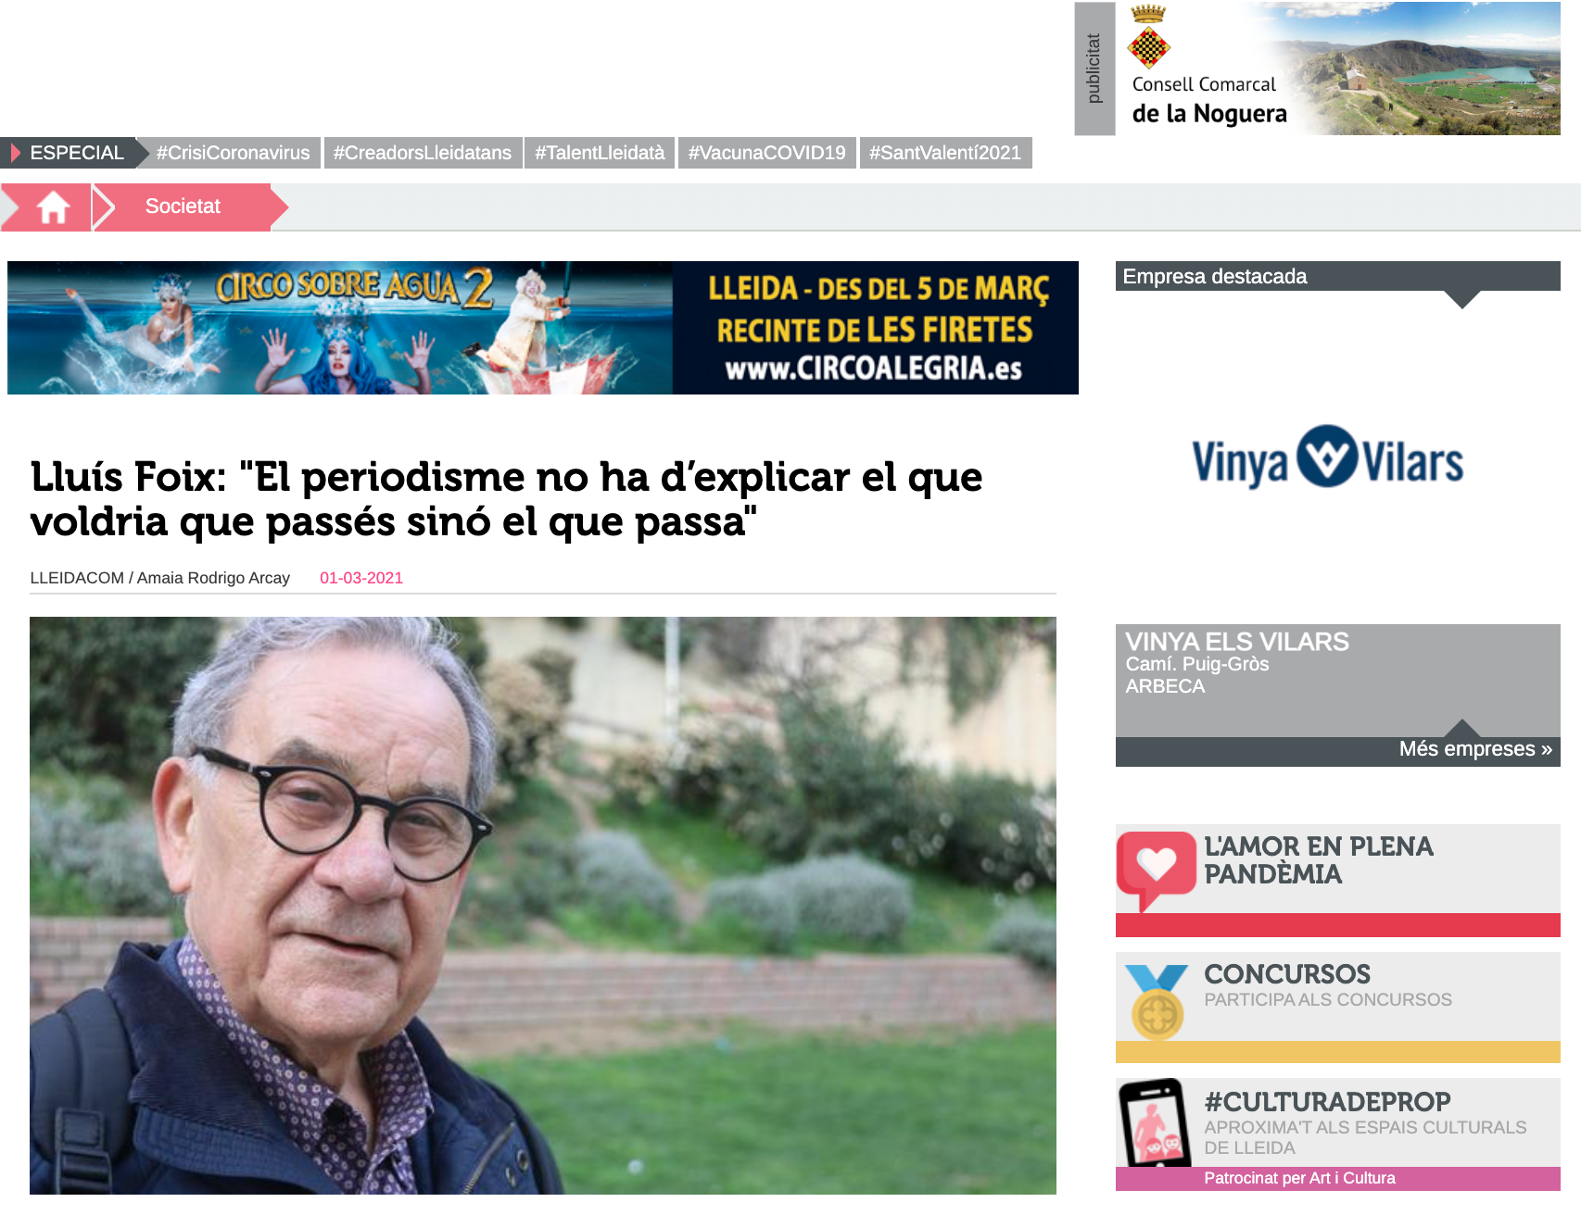Open the #SantValentí2021 special
The width and height of the screenshot is (1581, 1215).
pos(945,153)
